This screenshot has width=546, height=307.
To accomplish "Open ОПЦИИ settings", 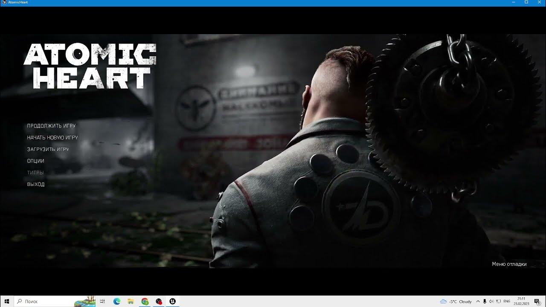I will pyautogui.click(x=35, y=161).
